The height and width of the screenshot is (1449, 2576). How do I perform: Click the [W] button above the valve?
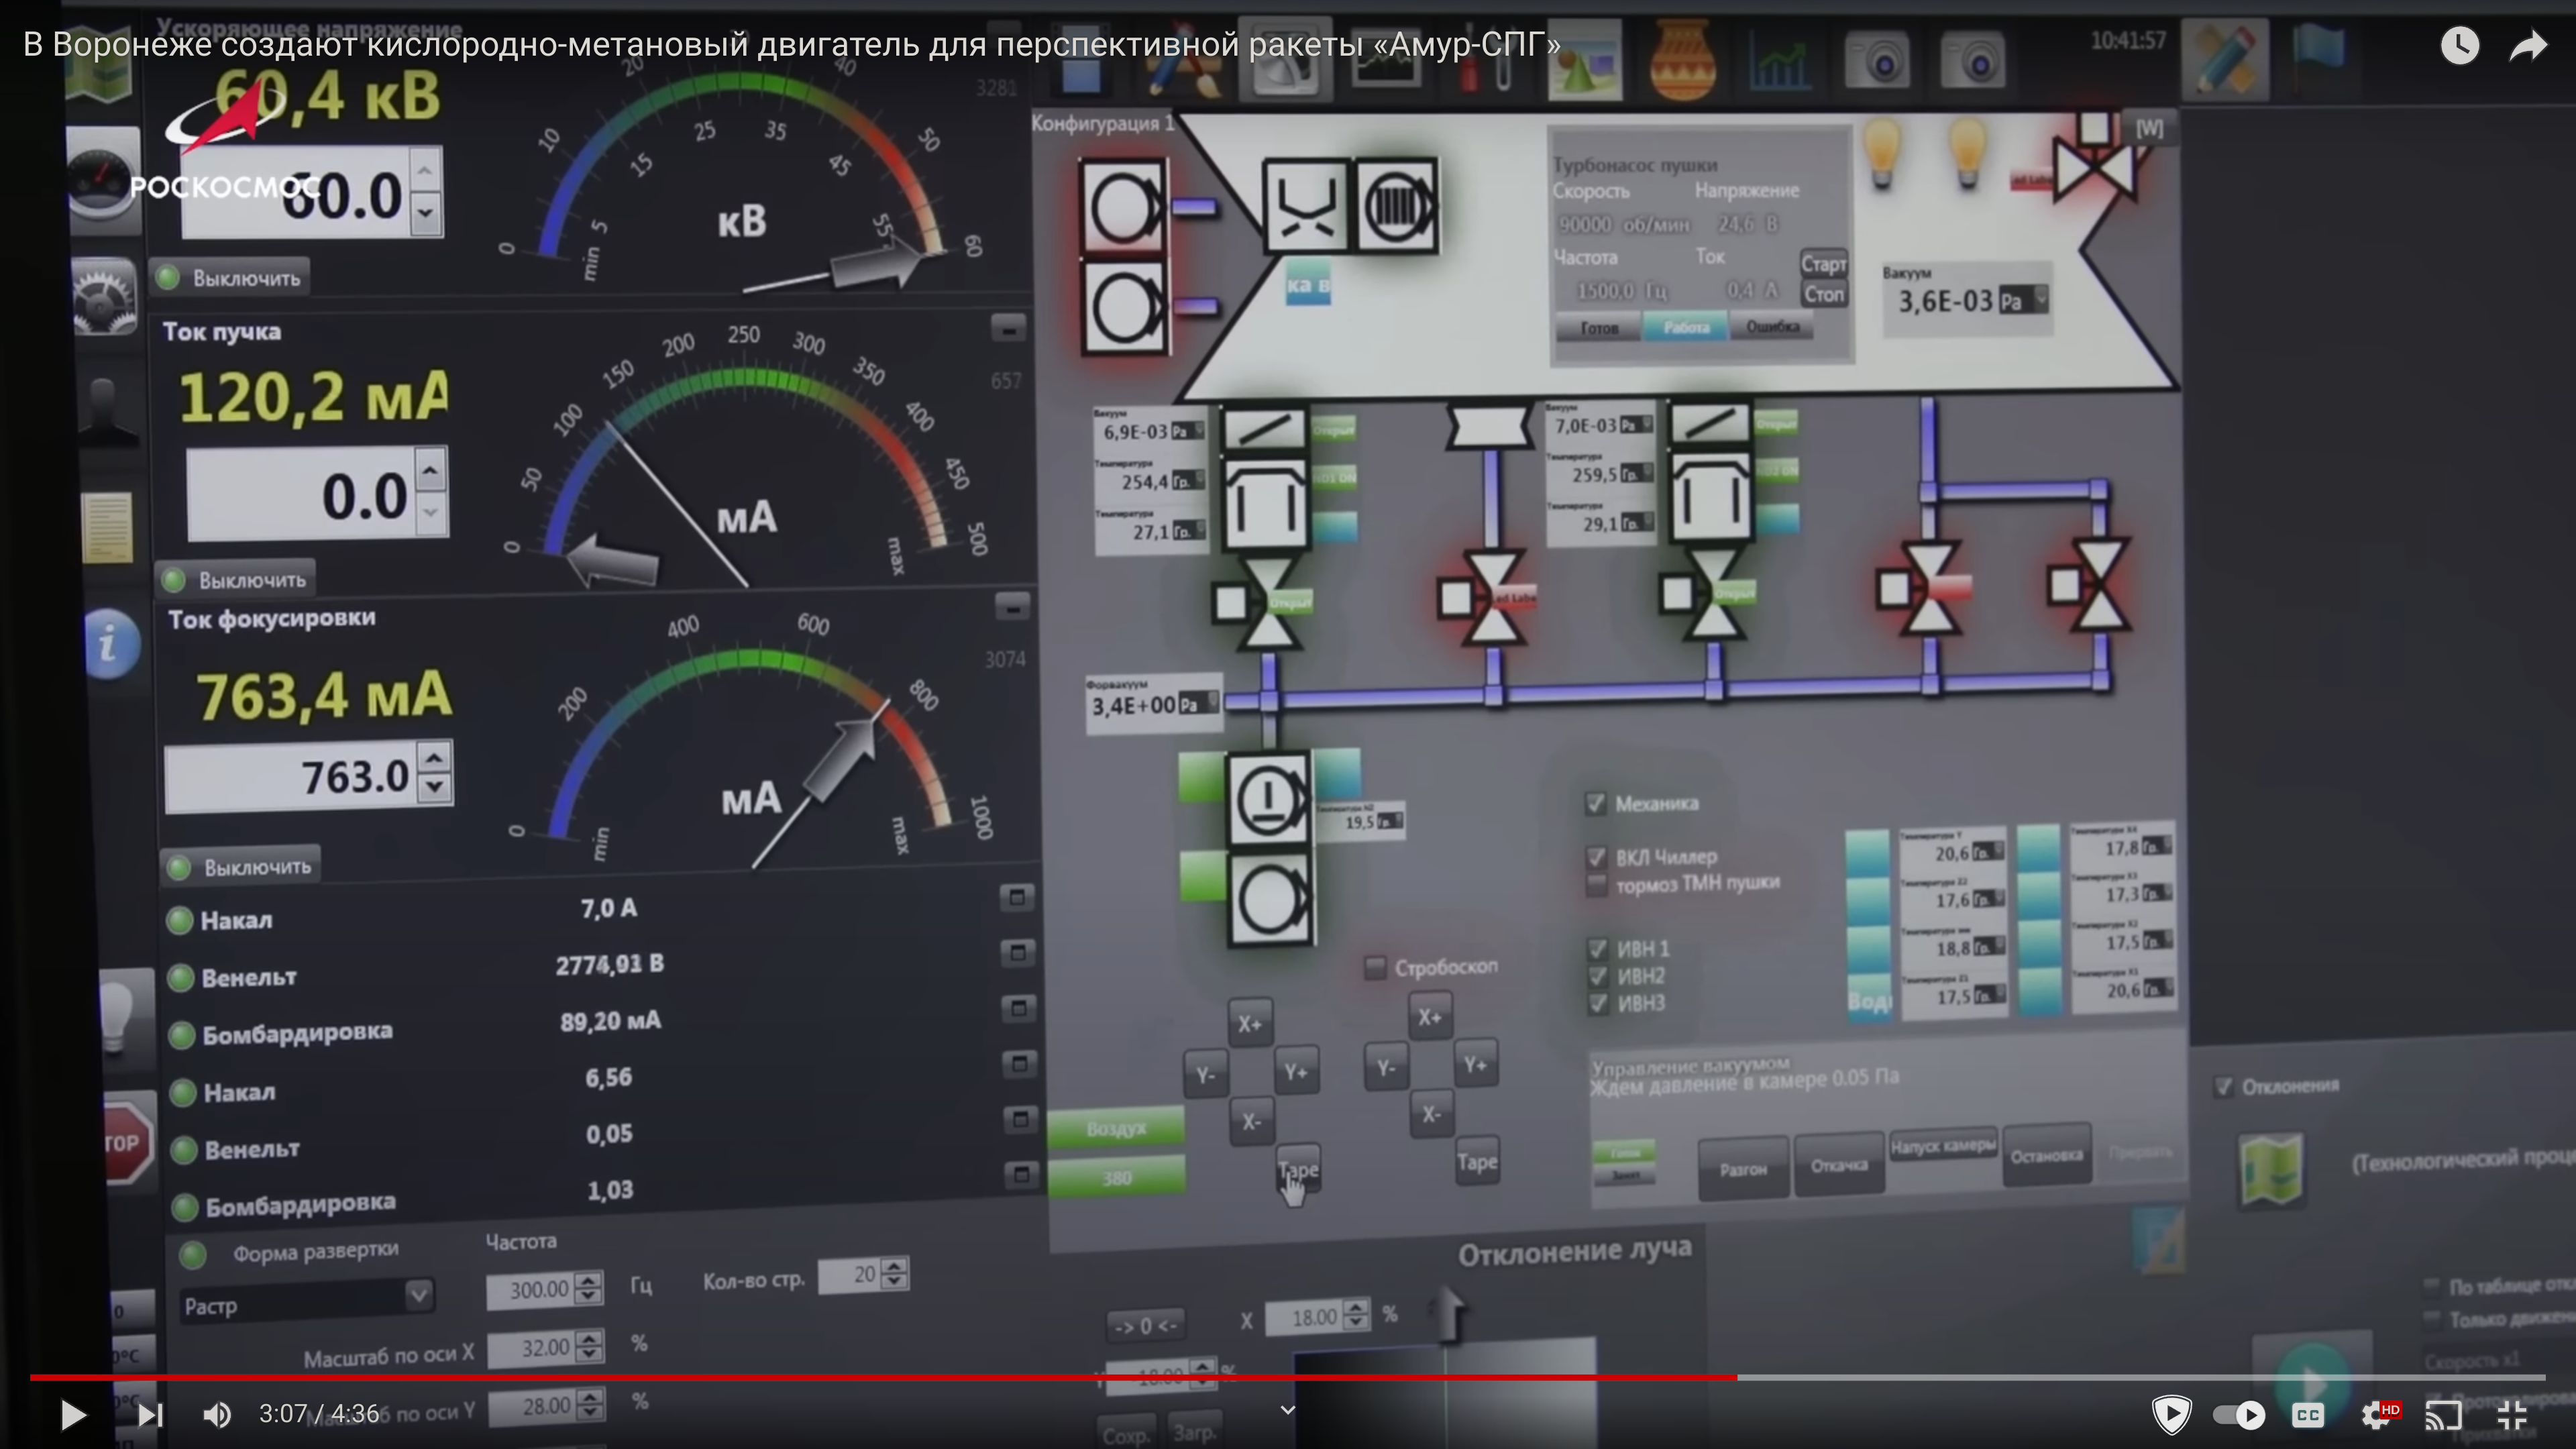coord(2149,128)
